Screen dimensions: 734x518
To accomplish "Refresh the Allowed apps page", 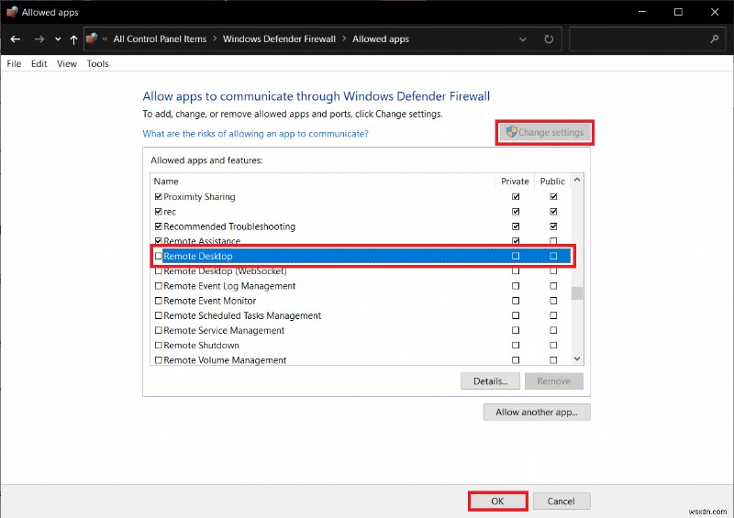I will [549, 39].
